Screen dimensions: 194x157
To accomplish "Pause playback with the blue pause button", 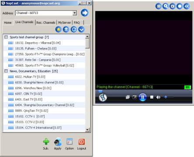I will pos(142,97).
